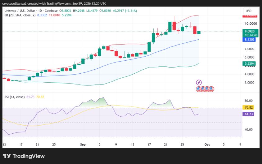
Task: Click the blue 8.1302 basis price label
Action: click(x=249, y=40)
